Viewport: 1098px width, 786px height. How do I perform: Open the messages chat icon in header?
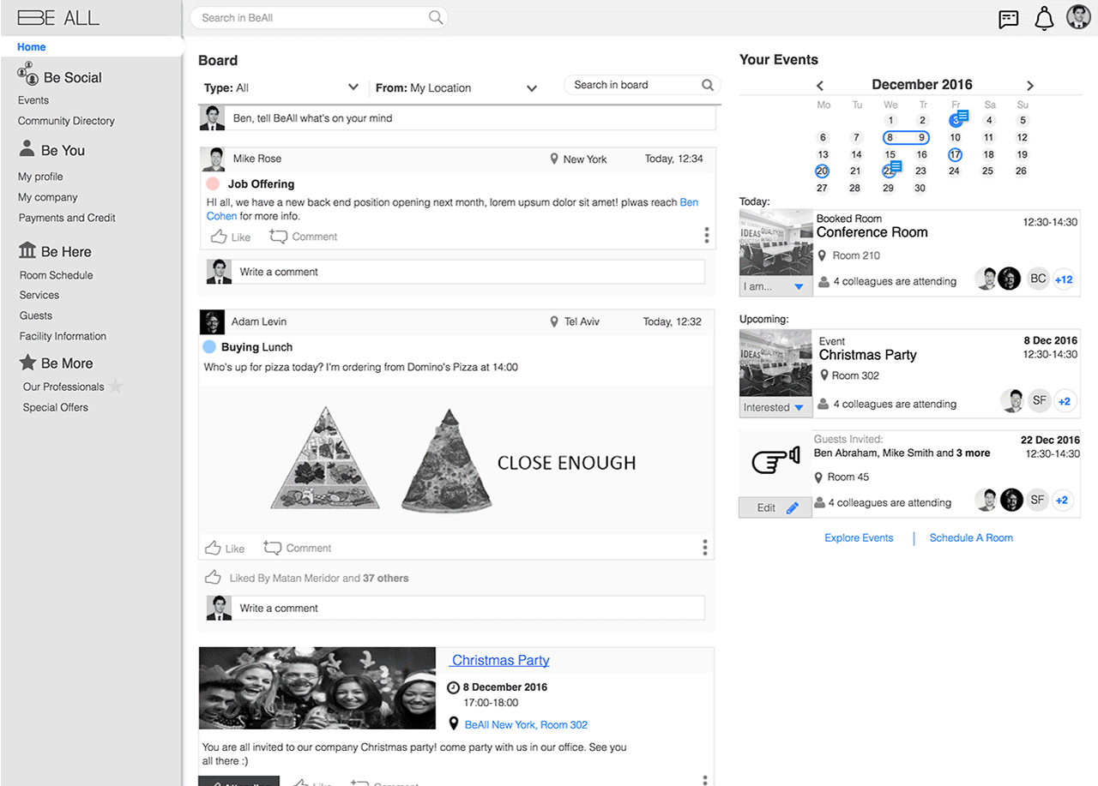[1009, 19]
